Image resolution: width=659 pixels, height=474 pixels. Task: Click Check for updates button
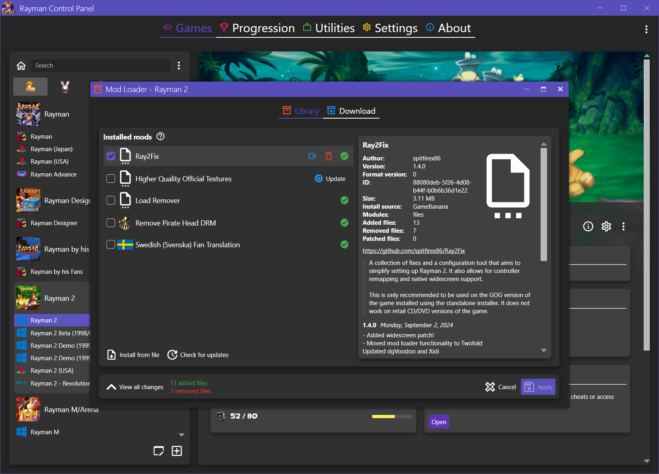(x=198, y=355)
